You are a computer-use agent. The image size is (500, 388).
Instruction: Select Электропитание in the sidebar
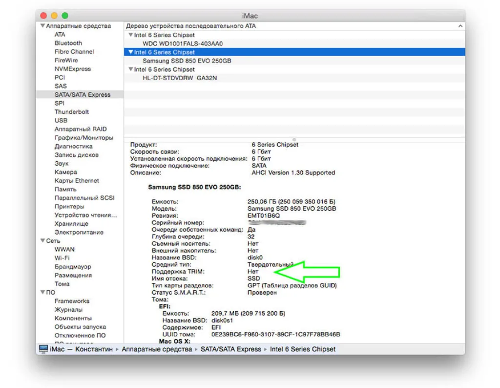(79, 233)
